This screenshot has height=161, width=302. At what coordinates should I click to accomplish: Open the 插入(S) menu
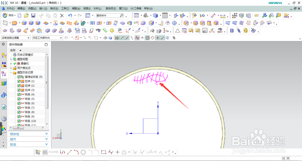click(43, 8)
